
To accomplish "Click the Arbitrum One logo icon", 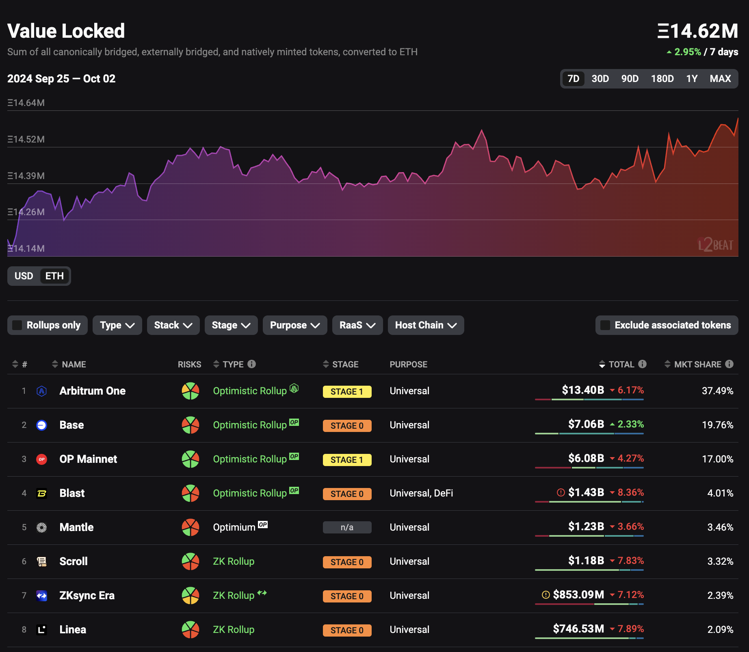I will [x=41, y=391].
